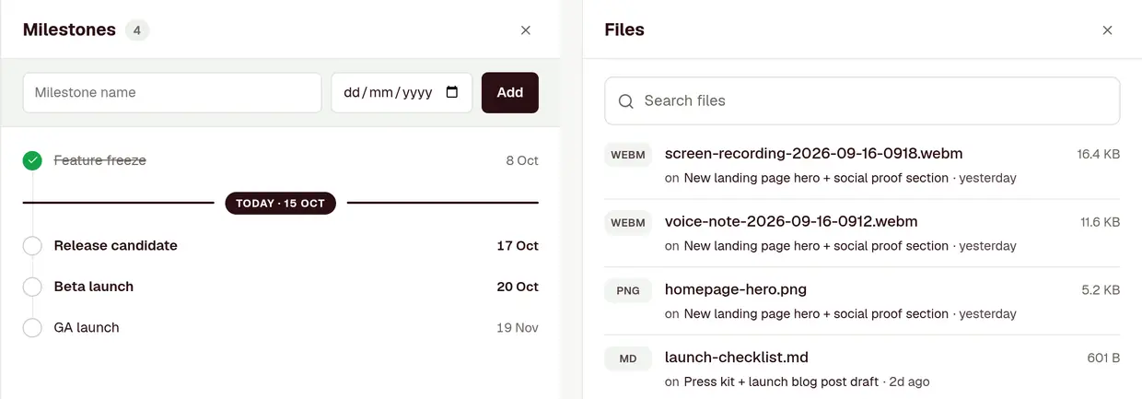Open Press kit + launch blog post draft
This screenshot has height=399, width=1142.
click(781, 381)
